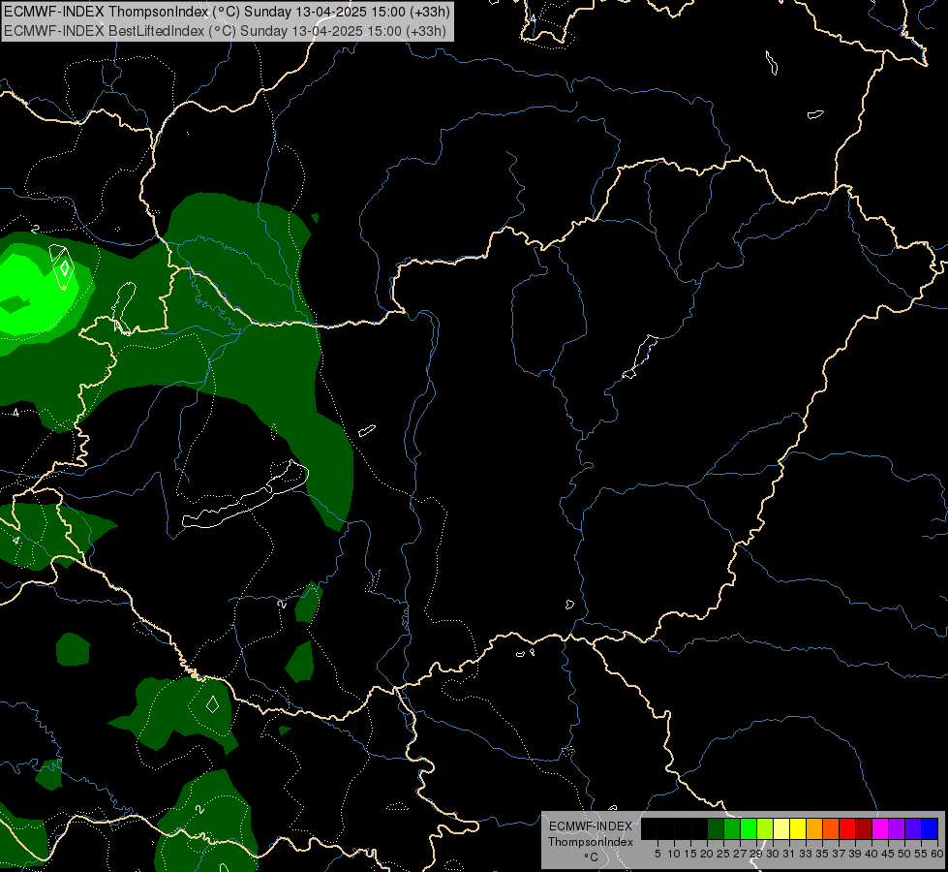Click legend scale value '5'
948x872 pixels.
[657, 854]
